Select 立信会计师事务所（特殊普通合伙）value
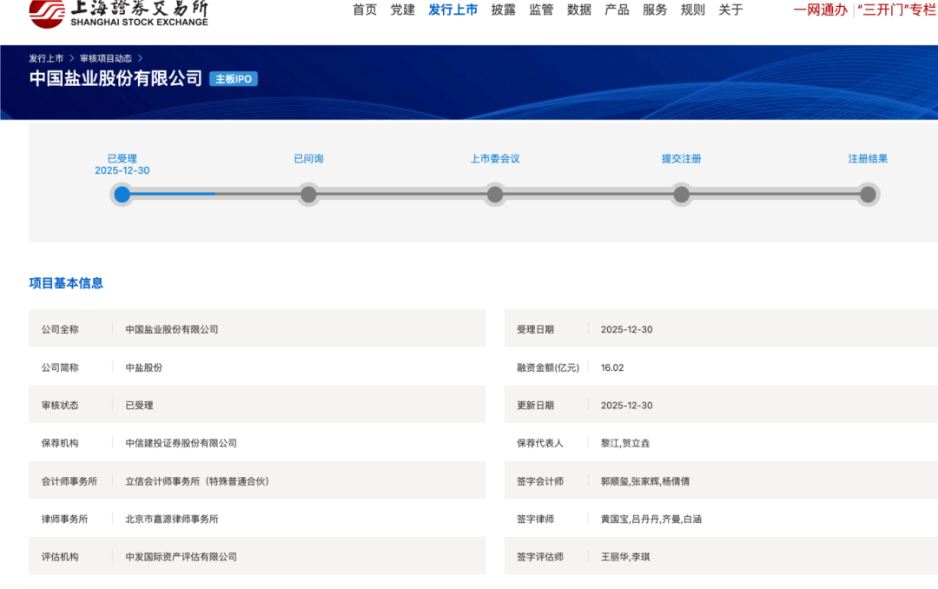Viewport: 938px width, 589px height. coord(197,481)
